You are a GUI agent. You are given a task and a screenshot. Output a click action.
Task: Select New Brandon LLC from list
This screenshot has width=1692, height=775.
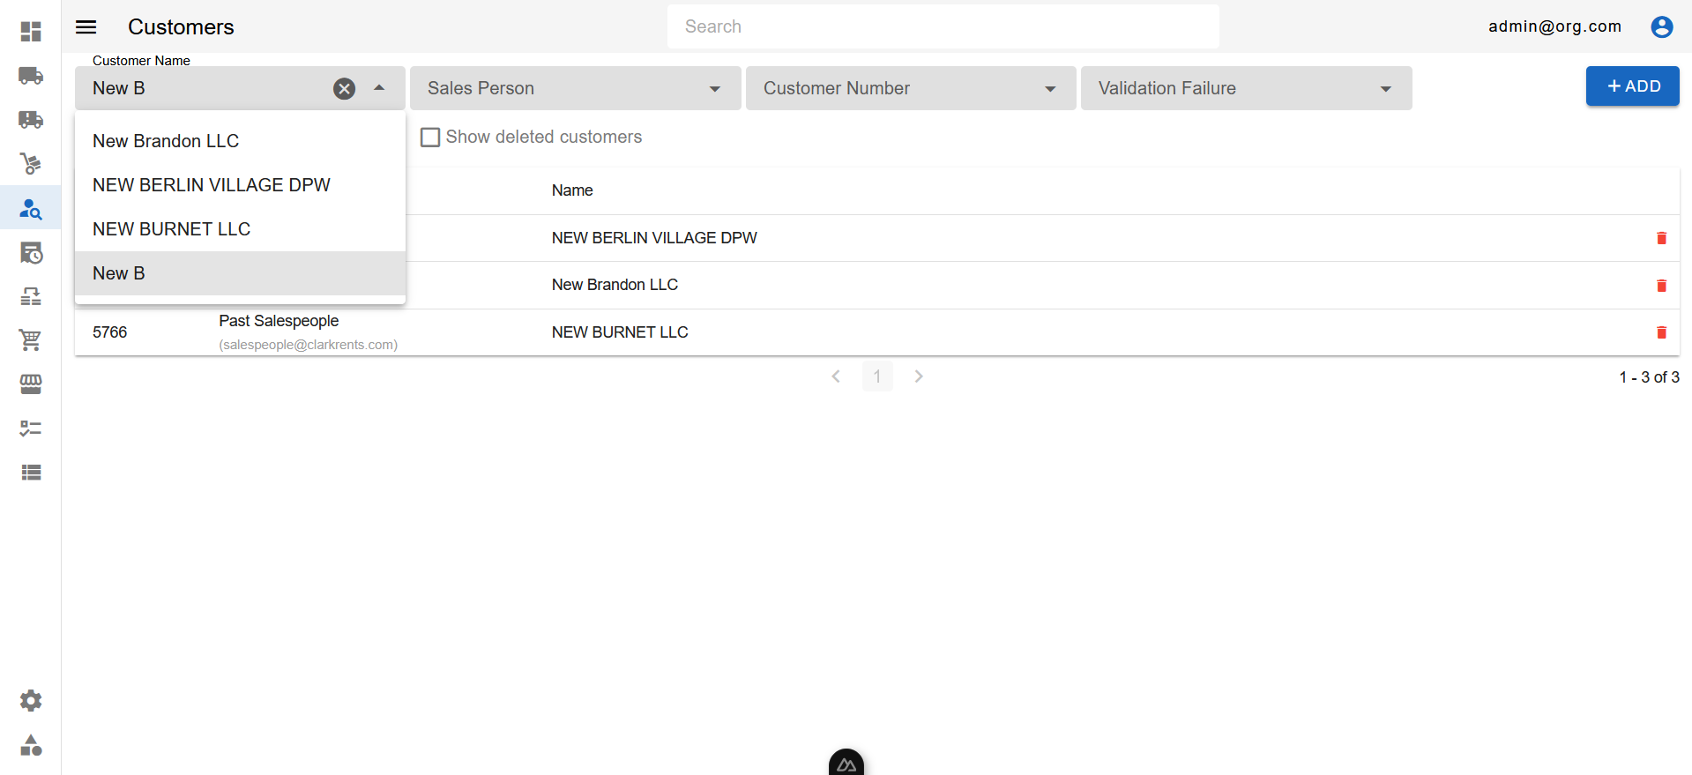coord(166,141)
